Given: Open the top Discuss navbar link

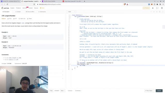Looking at the screenshot, I should (36, 8).
